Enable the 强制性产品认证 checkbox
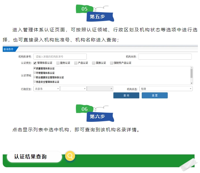The image size is (200, 173). click(111, 63)
